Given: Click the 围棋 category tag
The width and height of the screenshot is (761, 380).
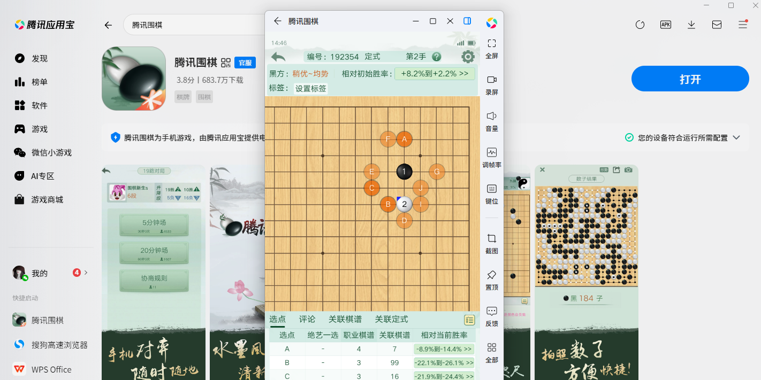Looking at the screenshot, I should 204,97.
